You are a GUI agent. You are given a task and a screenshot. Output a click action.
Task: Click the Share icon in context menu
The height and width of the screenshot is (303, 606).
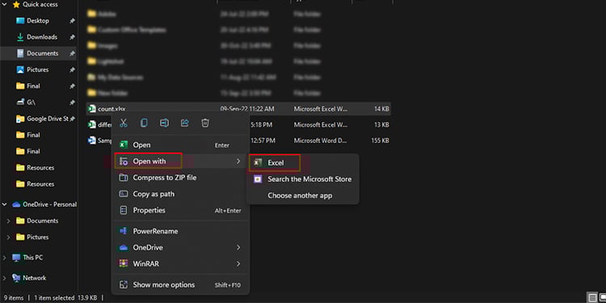pyautogui.click(x=185, y=123)
